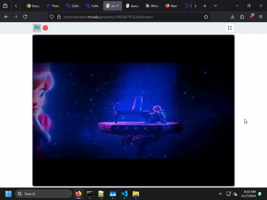
Task: Open the extensions puzzle icon
Action: tap(242, 17)
